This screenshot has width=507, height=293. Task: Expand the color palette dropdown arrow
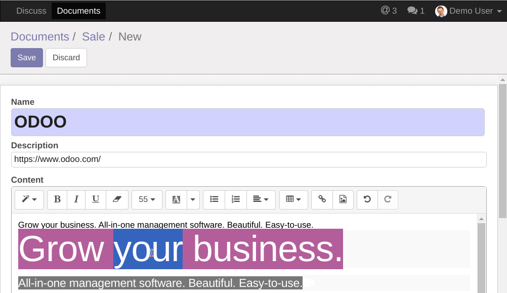[193, 199]
